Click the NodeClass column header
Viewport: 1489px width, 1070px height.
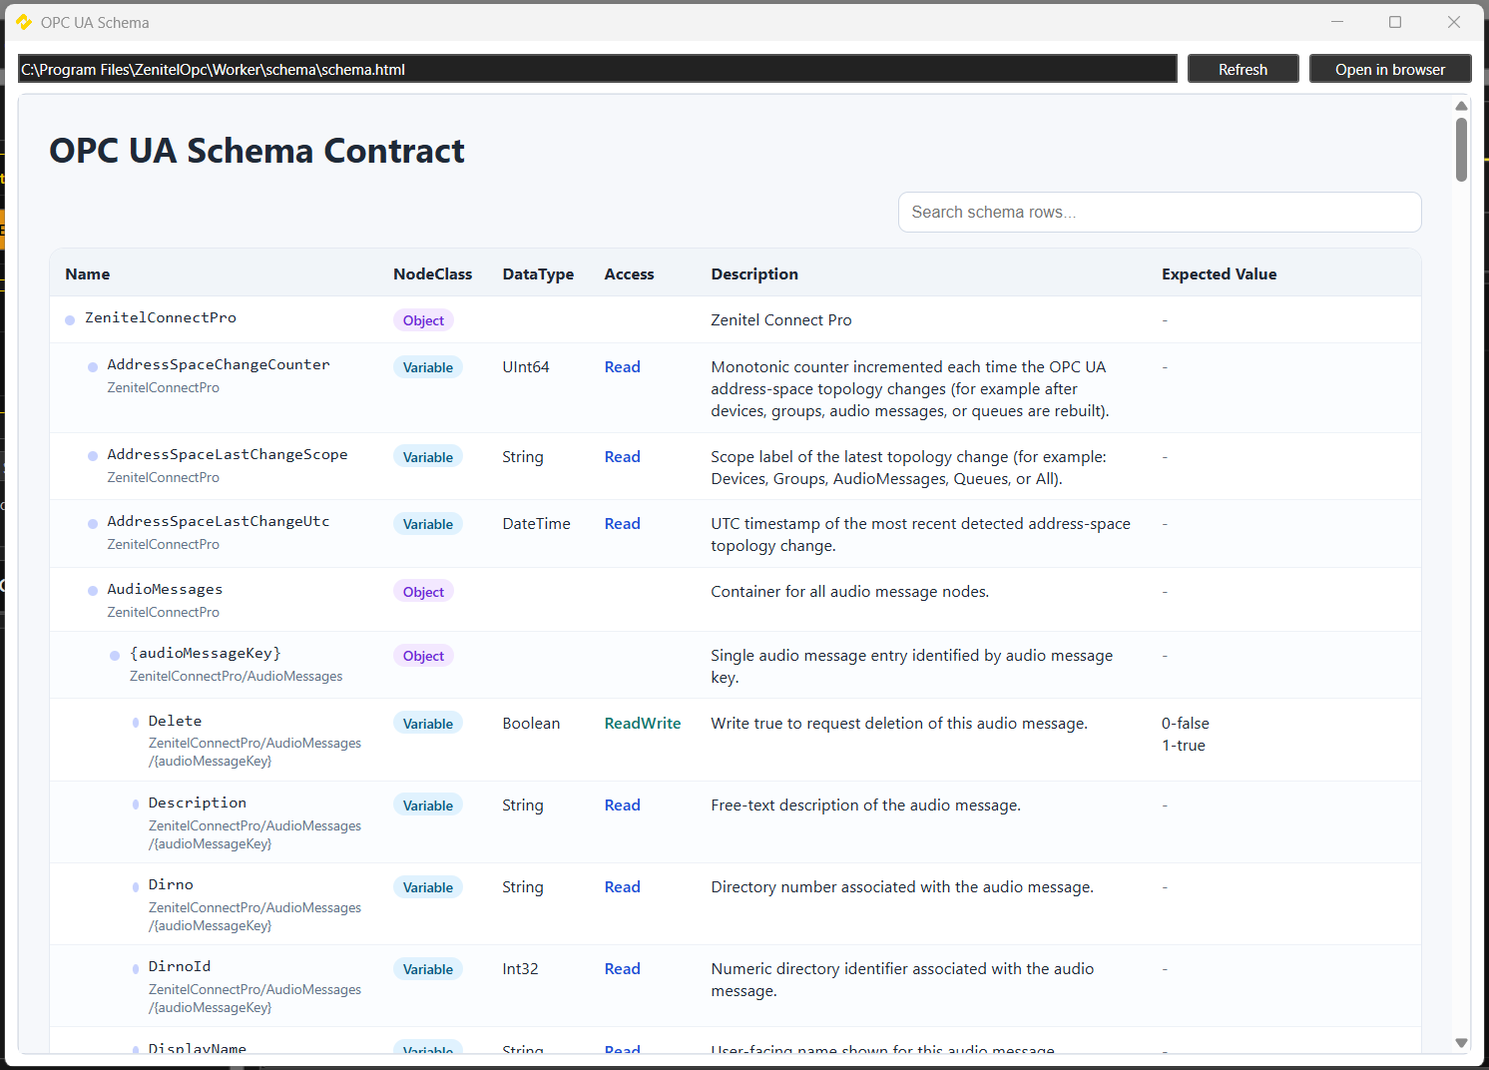432,274
